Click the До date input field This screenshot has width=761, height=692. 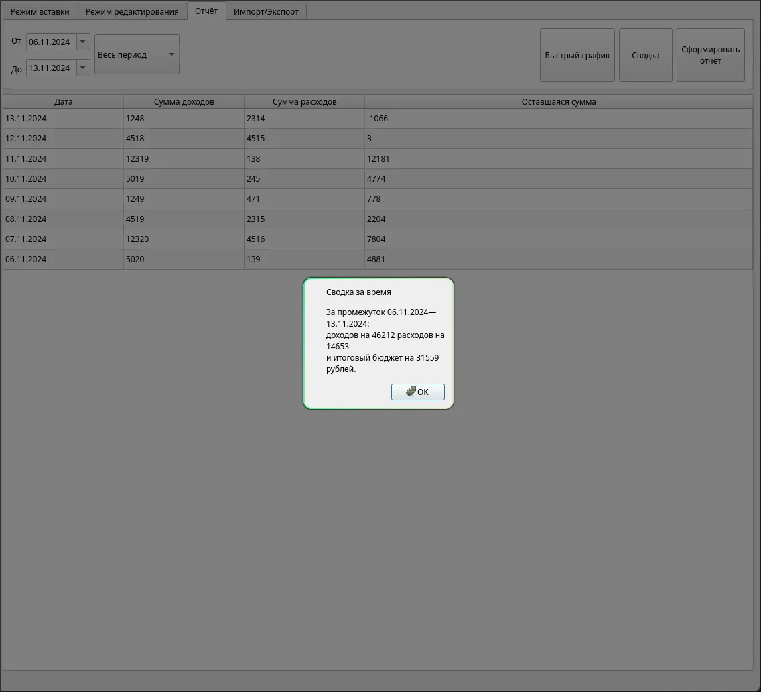50,68
